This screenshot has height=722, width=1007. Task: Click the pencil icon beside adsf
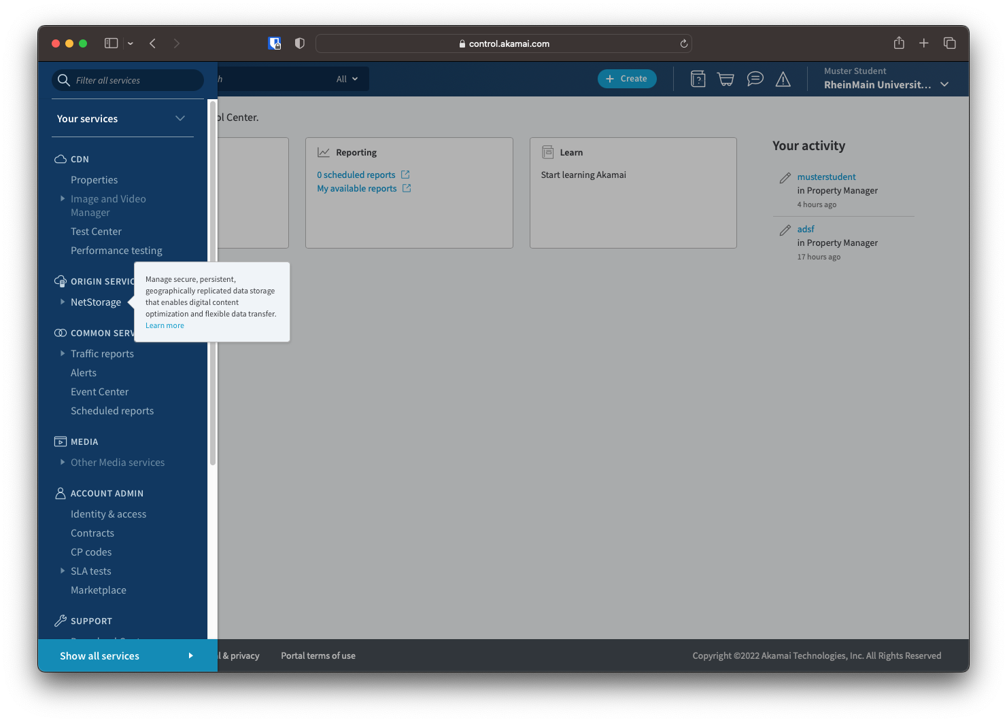[x=785, y=230]
